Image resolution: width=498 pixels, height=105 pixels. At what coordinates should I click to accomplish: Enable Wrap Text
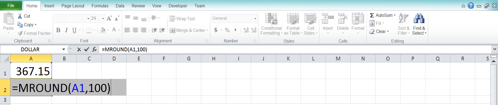[182, 19]
